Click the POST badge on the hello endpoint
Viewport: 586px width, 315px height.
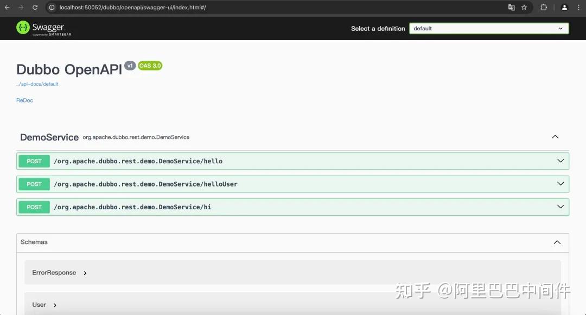[34, 161]
